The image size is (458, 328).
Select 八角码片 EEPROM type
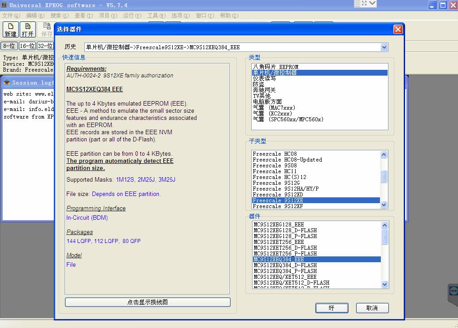pos(275,67)
